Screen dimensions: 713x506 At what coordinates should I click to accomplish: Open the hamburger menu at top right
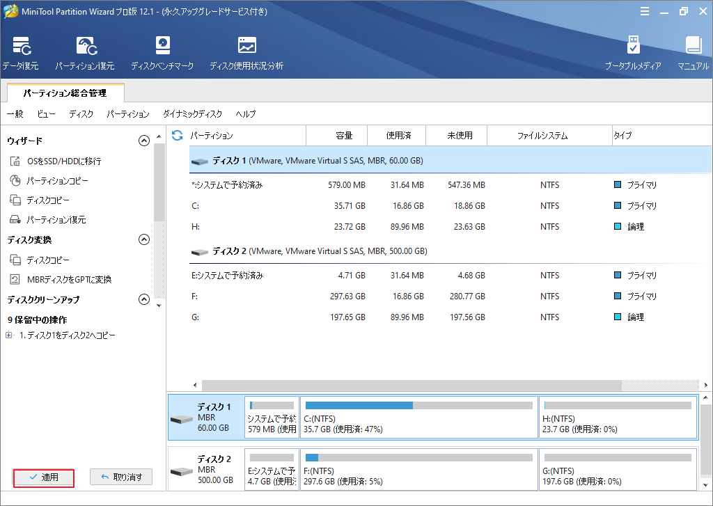click(645, 10)
